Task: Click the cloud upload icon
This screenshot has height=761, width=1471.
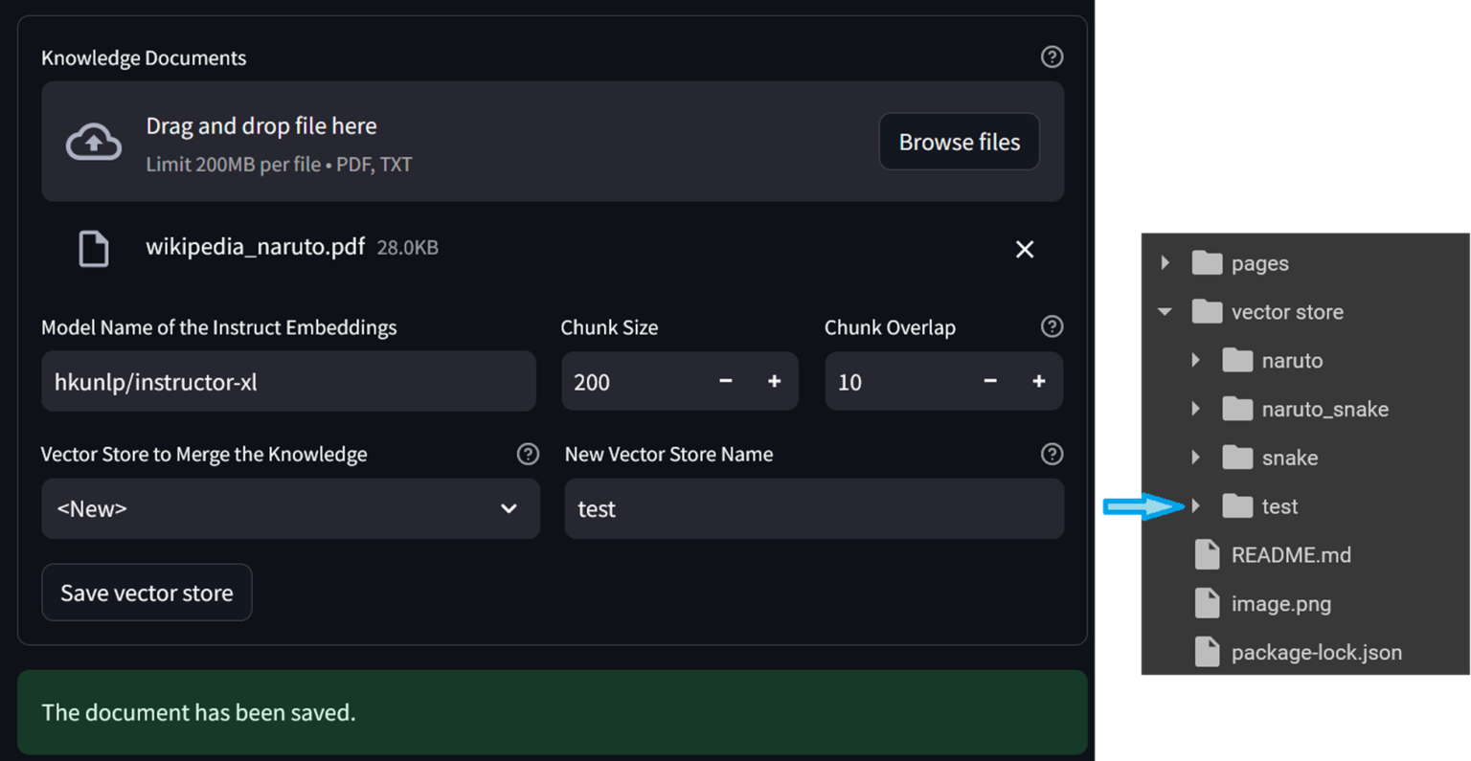Action: tap(93, 143)
